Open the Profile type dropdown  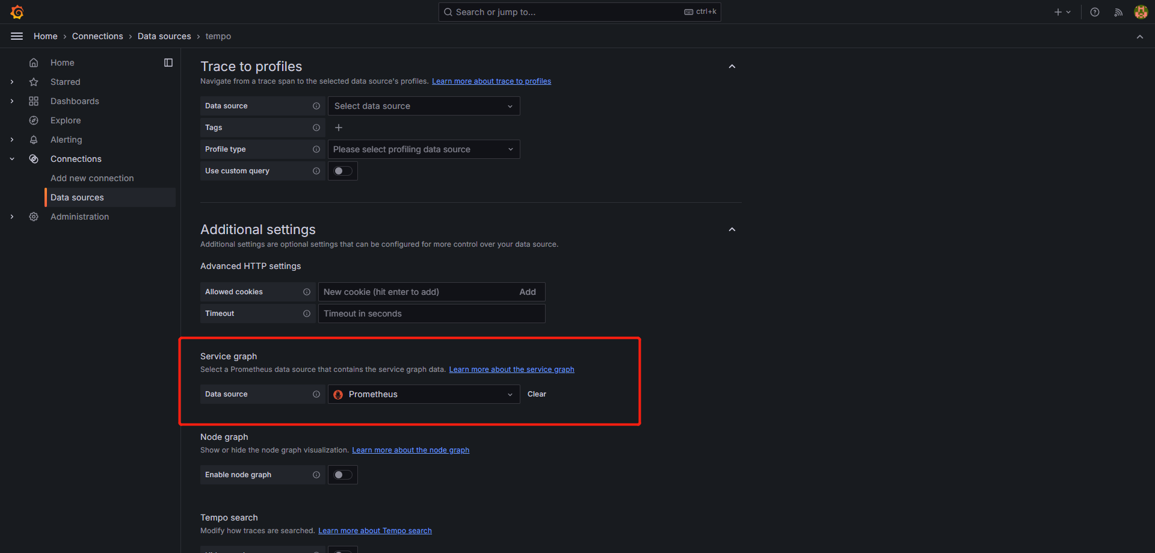[423, 149]
